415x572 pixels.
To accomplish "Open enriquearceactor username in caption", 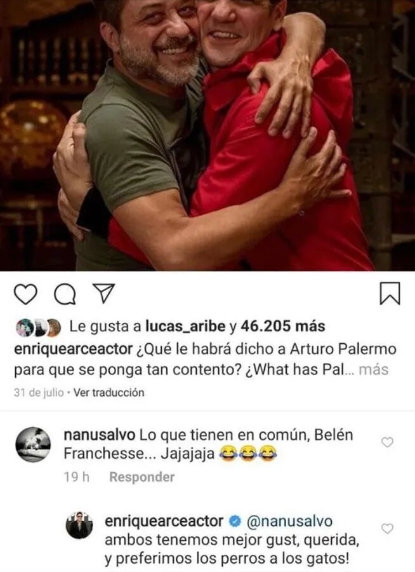I will click(x=73, y=350).
